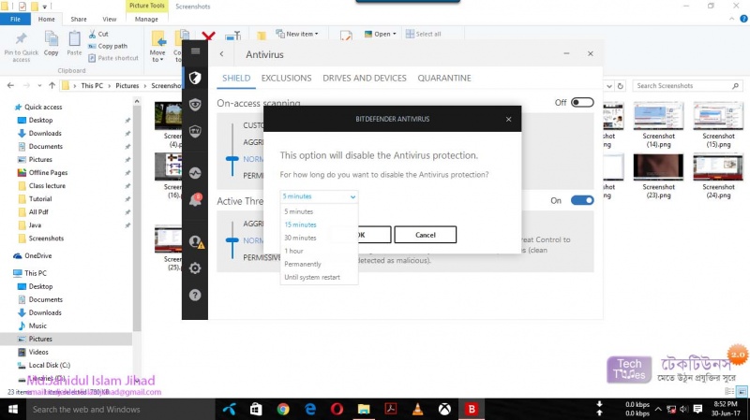Open the account icon with warning

point(196,242)
